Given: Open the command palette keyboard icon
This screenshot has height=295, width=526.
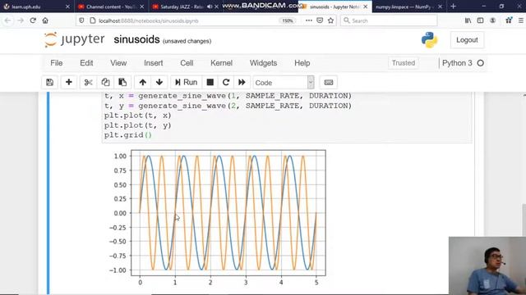Looking at the screenshot, I should click(x=329, y=82).
